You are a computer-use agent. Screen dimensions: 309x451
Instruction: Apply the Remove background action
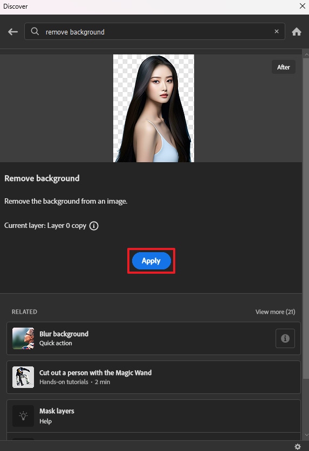click(152, 261)
